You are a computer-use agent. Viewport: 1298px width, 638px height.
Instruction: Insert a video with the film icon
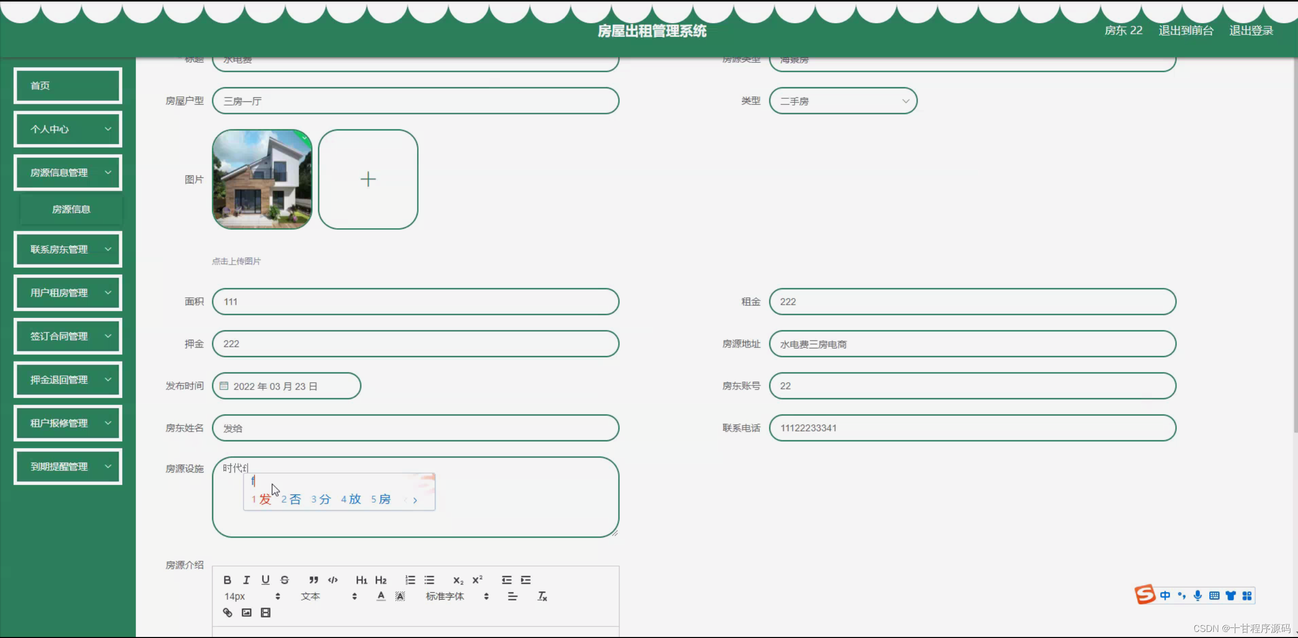[x=265, y=613]
